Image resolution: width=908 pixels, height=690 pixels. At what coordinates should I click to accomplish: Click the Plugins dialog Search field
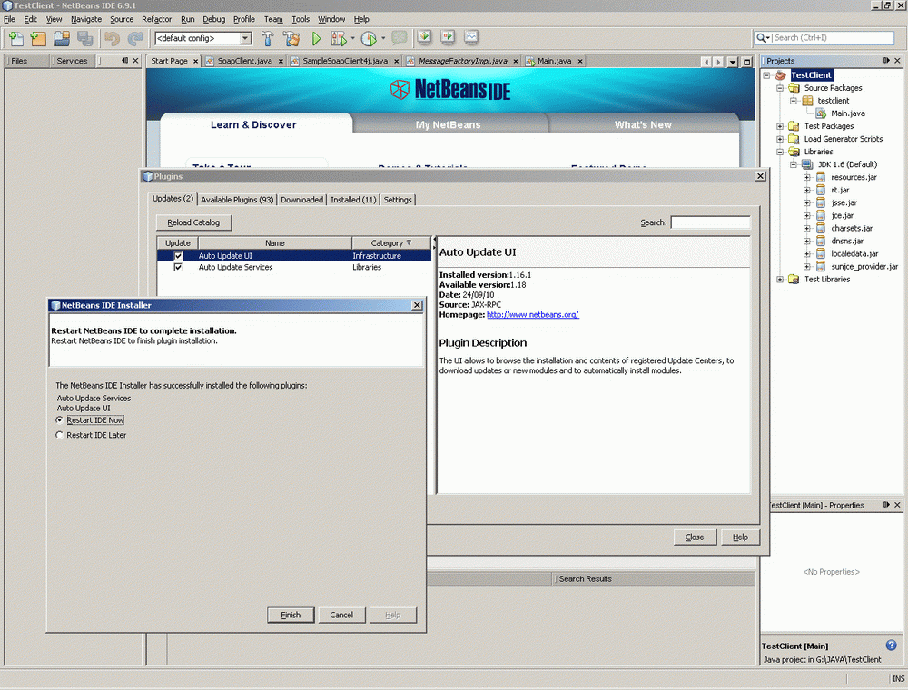pos(711,222)
